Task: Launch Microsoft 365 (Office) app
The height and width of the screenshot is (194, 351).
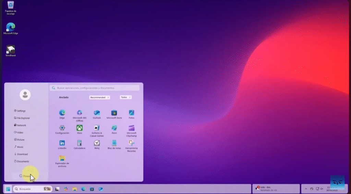Action: pyautogui.click(x=80, y=113)
